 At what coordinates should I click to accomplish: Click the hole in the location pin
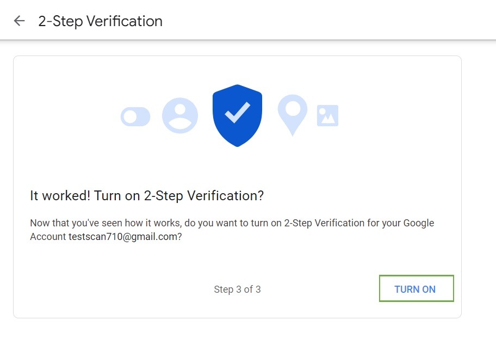click(293, 107)
